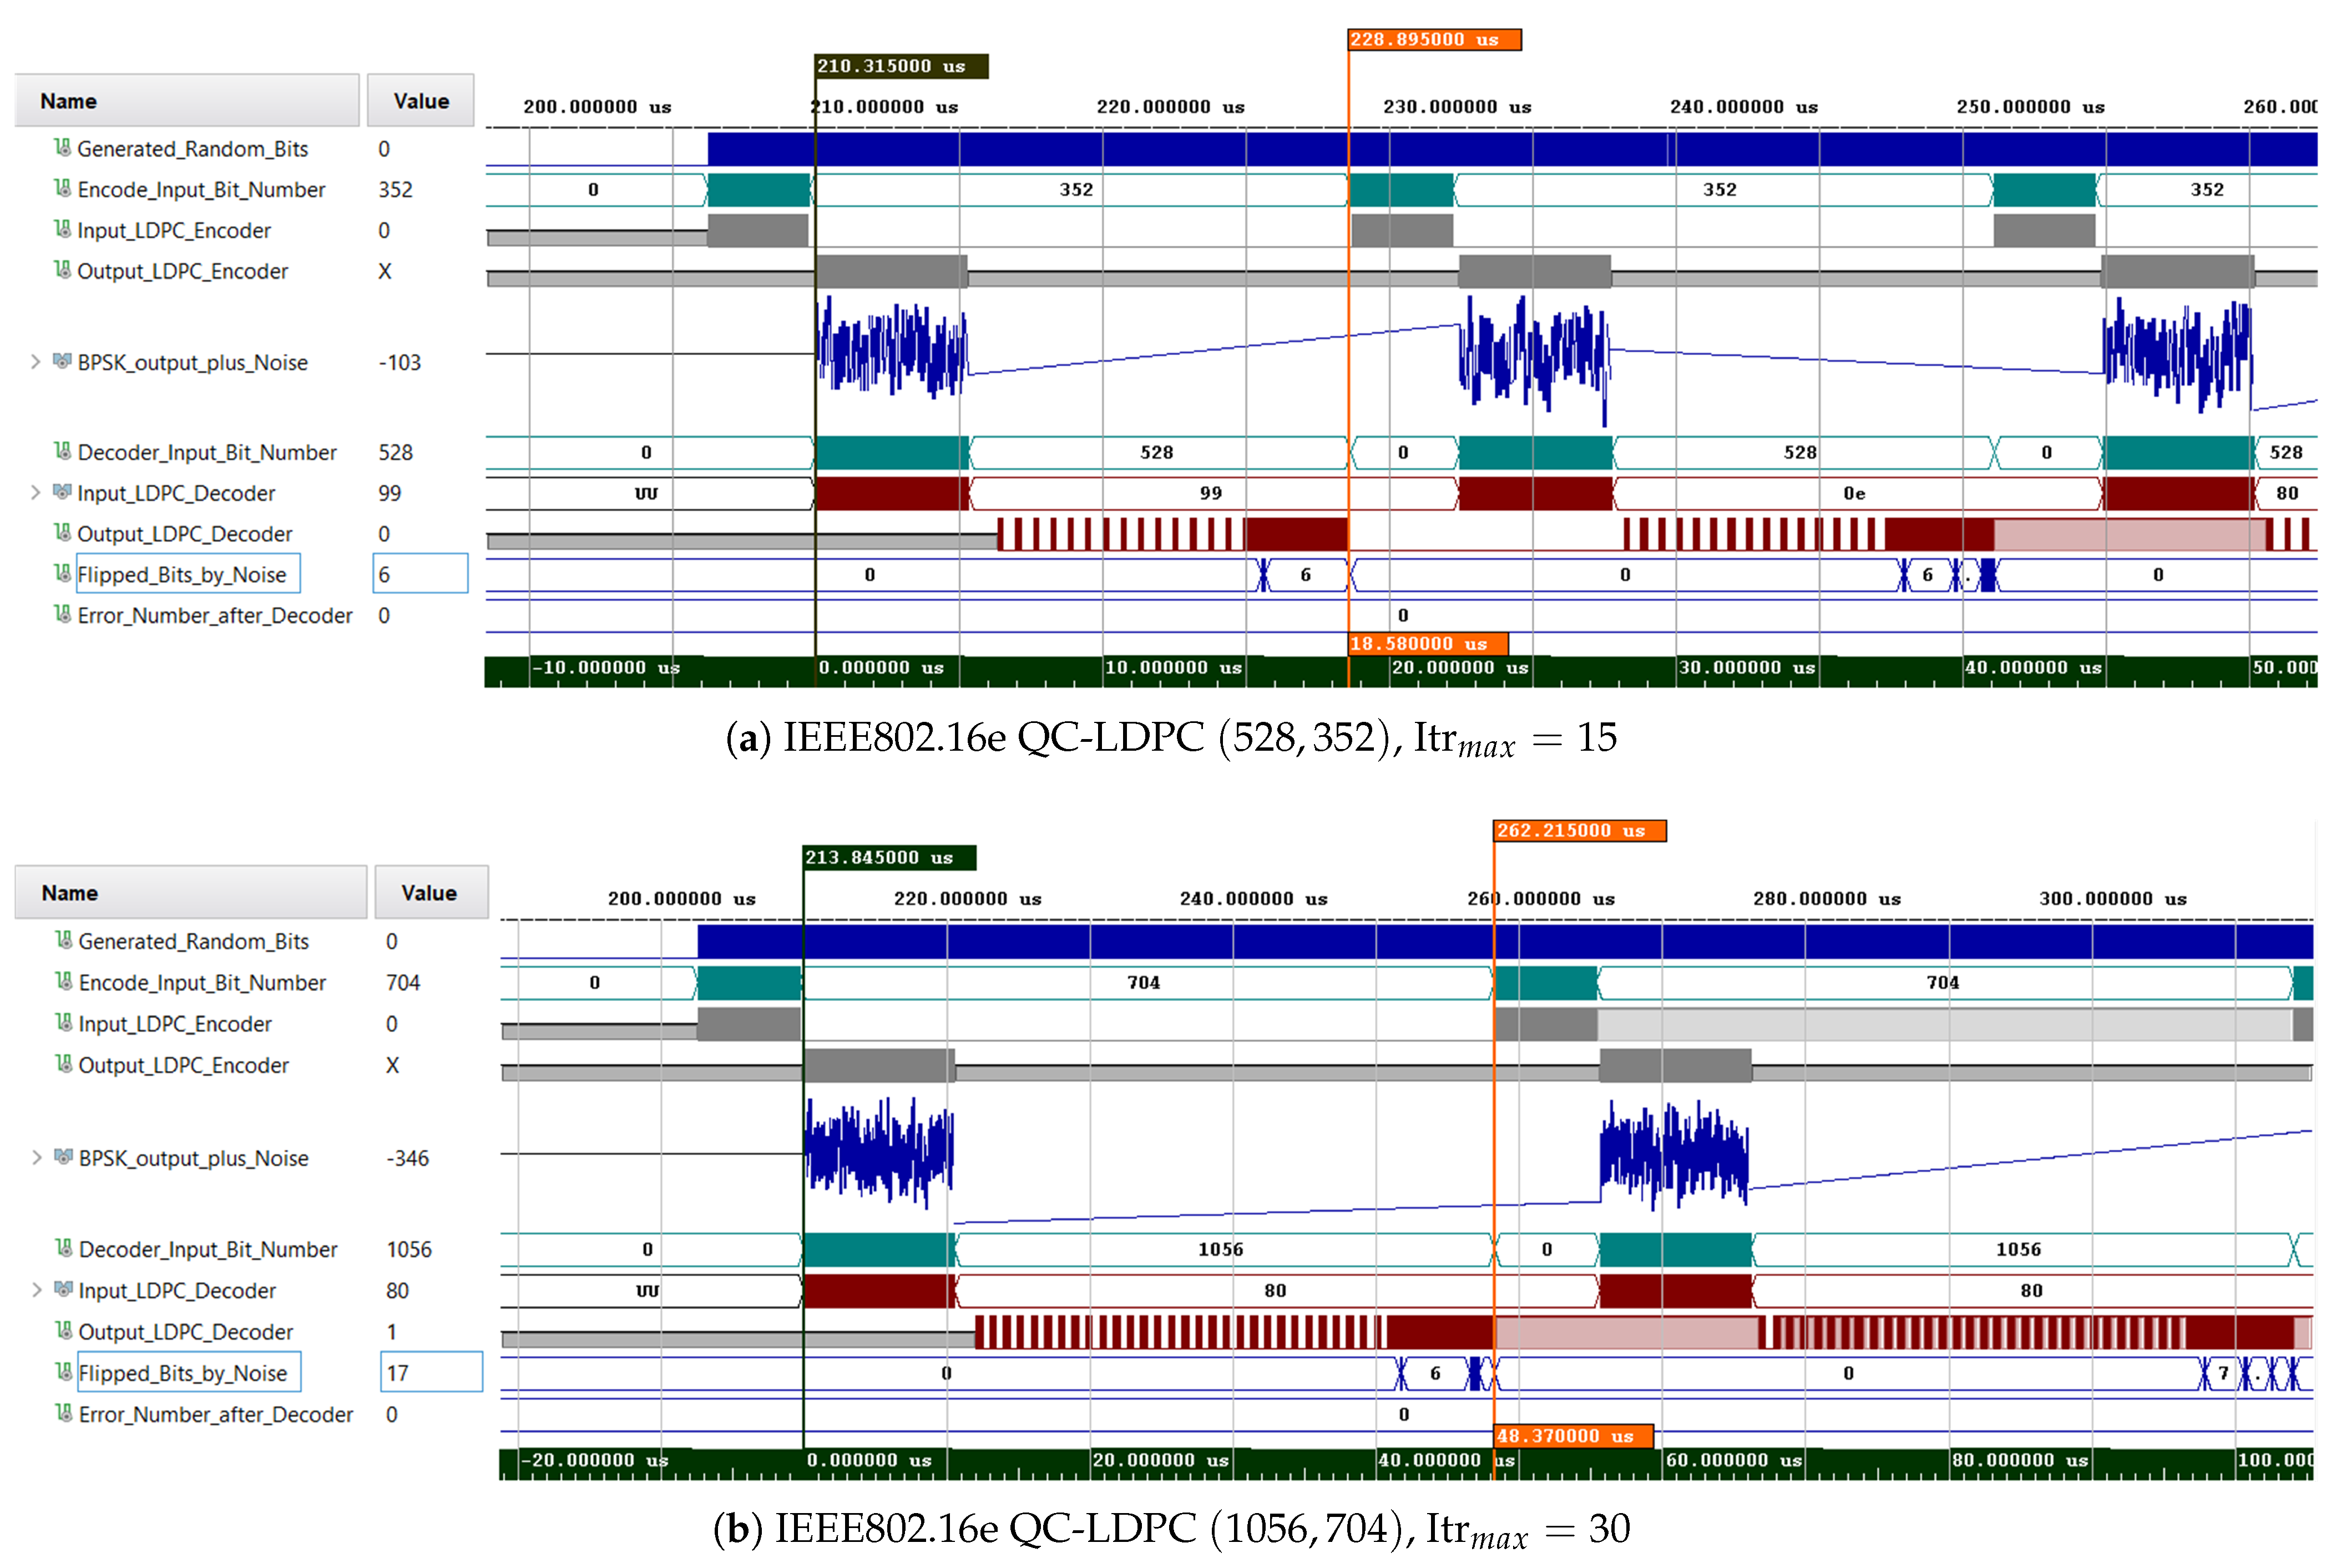Viewport: 2341px width, 1568px height.
Task: Click the Input_LDPC_Encoder signal icon in panel (a)
Action: click(x=62, y=230)
